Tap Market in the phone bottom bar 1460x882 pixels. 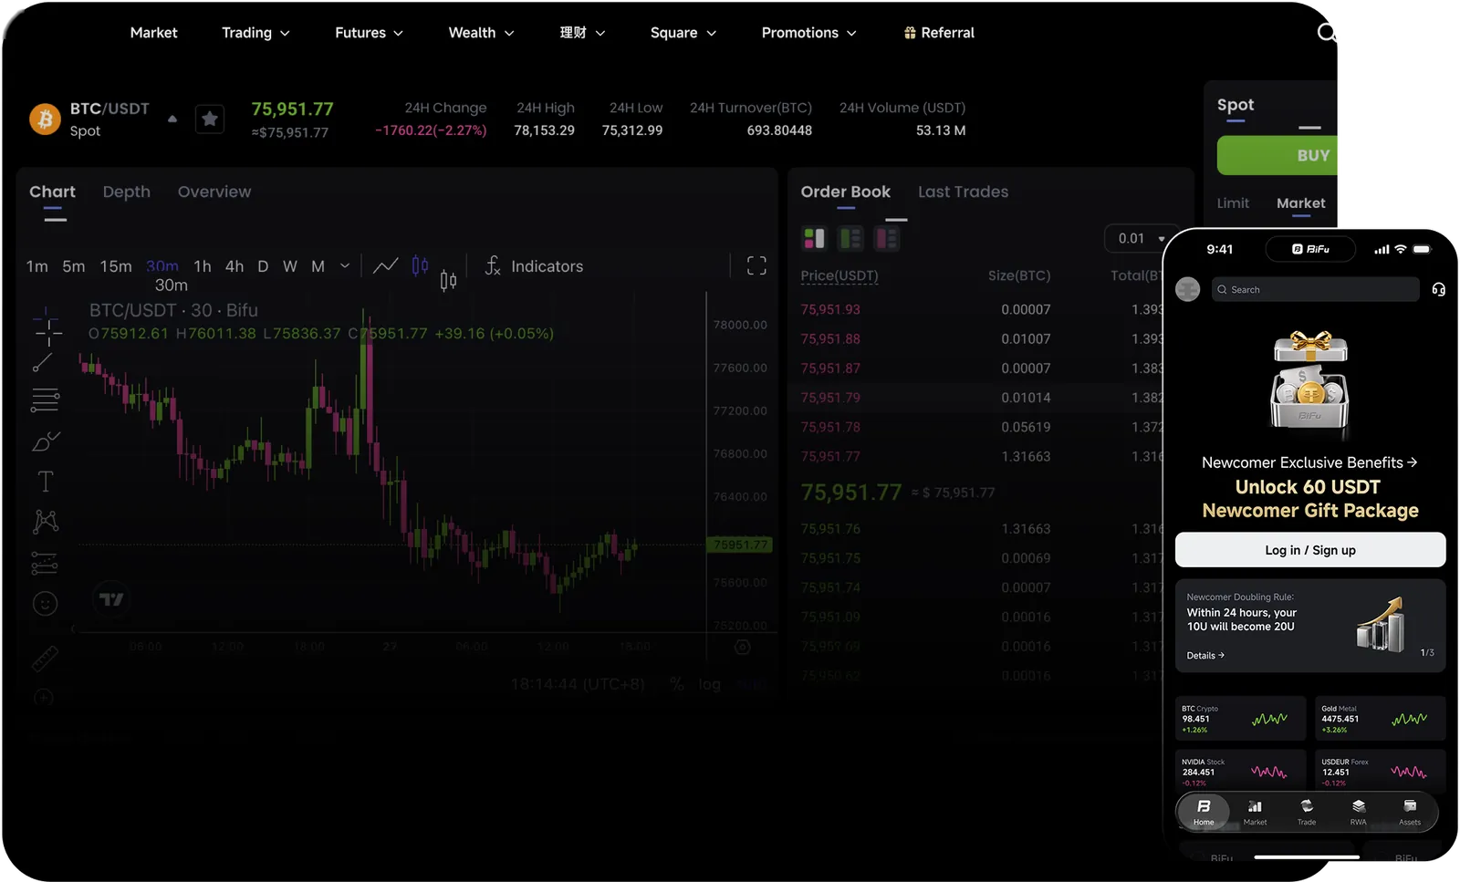pyautogui.click(x=1256, y=812)
